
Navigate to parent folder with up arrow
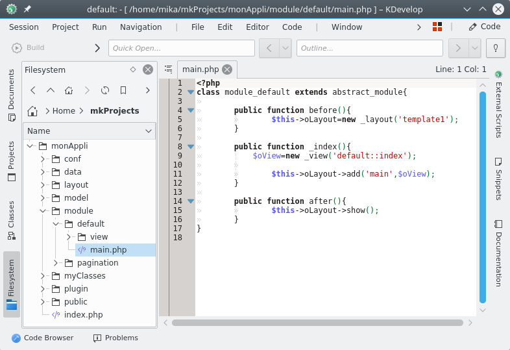pyautogui.click(x=51, y=90)
